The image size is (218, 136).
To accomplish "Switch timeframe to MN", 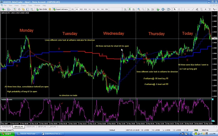I will (107, 9).
